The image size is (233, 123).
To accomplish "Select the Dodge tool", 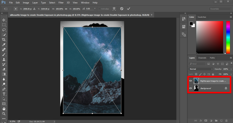I will pyautogui.click(x=4, y=84).
